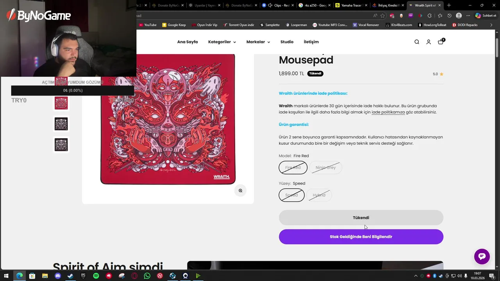The height and width of the screenshot is (281, 500).
Task: Open the taskbar clock showing 19:07
Action: (478, 276)
